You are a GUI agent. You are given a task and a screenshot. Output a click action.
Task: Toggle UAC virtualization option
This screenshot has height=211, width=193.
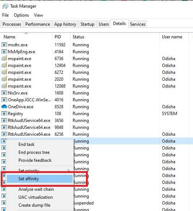click(x=40, y=197)
